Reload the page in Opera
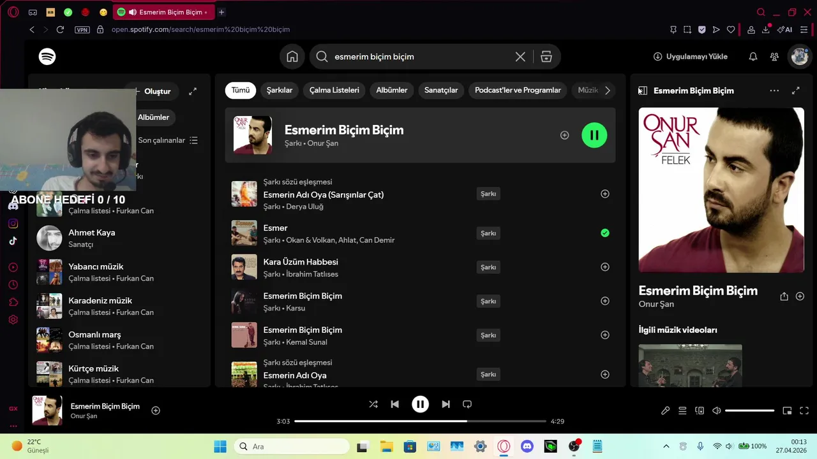817x459 pixels. (60, 29)
